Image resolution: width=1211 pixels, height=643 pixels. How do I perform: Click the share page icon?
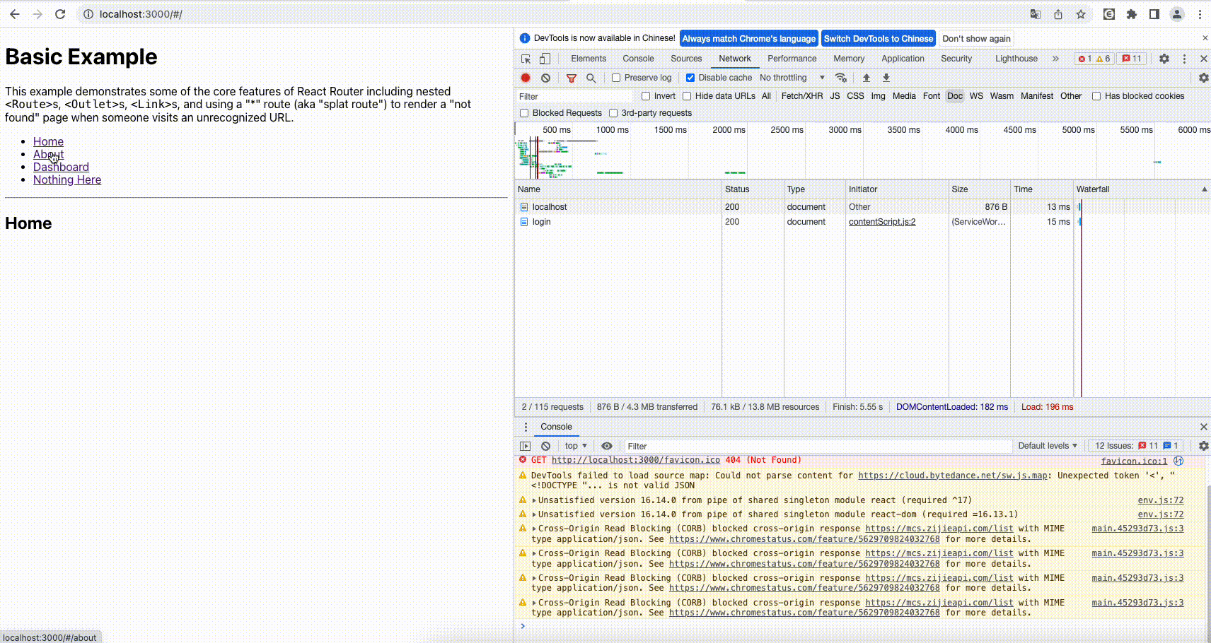pos(1058,14)
